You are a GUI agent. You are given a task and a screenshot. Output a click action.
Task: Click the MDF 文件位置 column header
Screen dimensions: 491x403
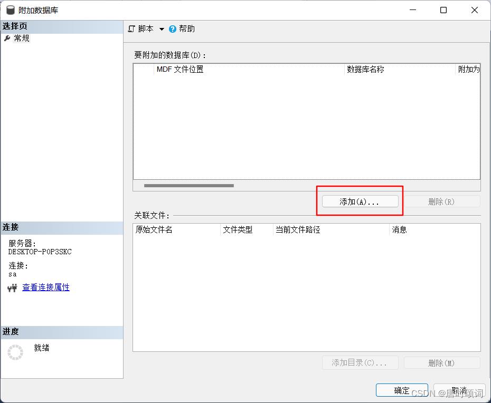[x=249, y=69]
